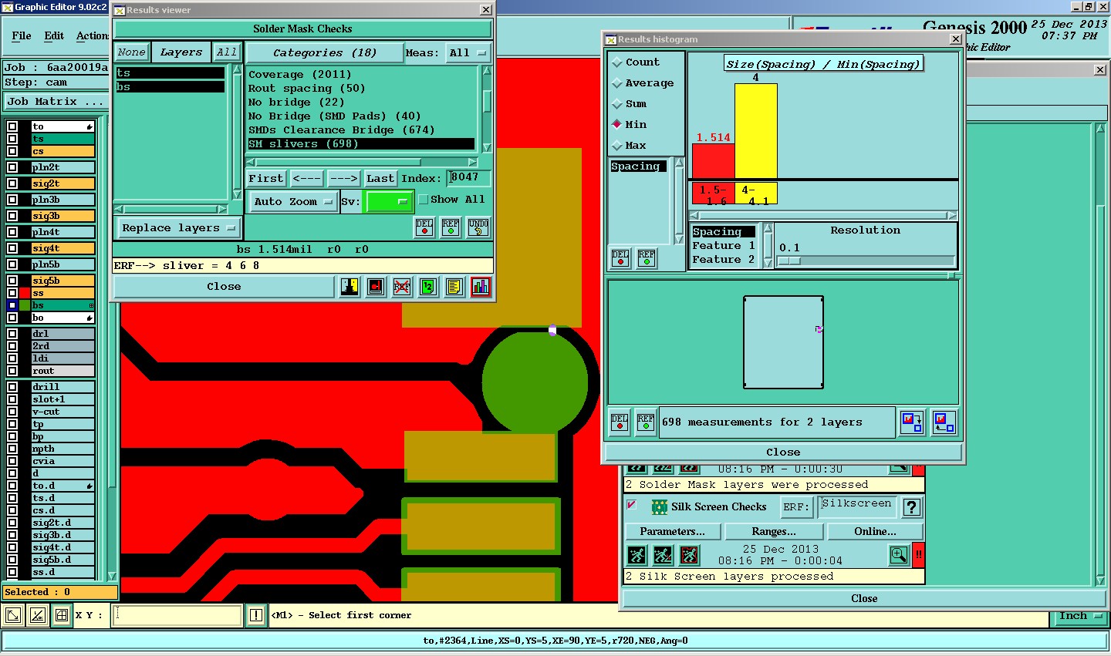This screenshot has width=1111, height=656.
Task: Click the REF icon in Results viewer
Action: (x=451, y=227)
